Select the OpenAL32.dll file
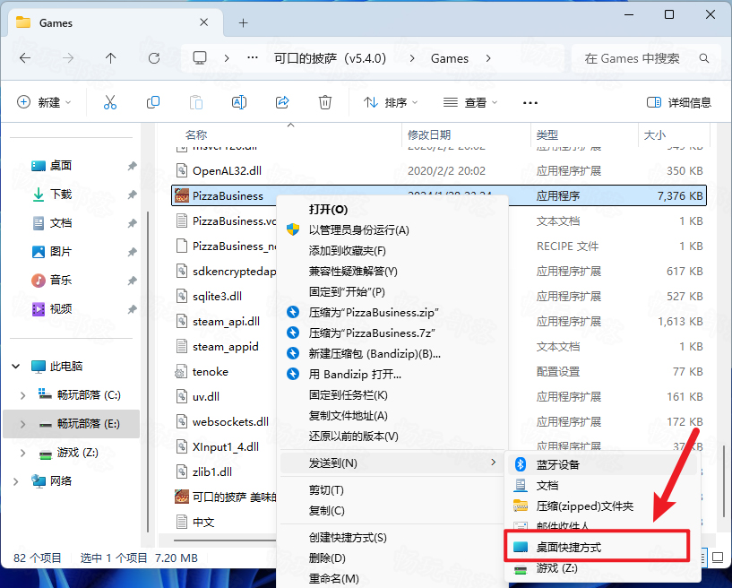Image resolution: width=732 pixels, height=588 pixels. (227, 171)
